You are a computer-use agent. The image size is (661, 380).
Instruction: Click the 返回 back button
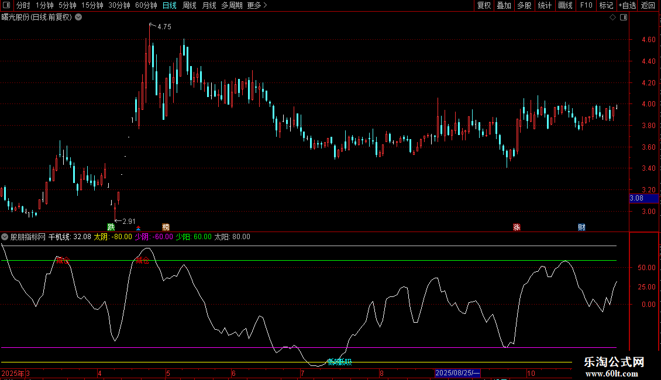point(648,6)
